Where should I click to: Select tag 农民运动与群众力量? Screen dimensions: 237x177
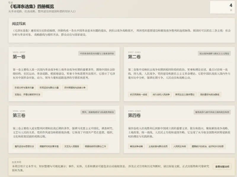click(x=49, y=87)
